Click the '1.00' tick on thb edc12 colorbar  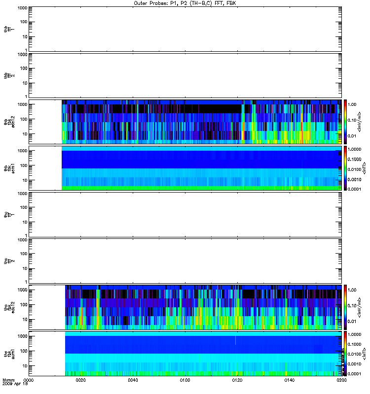(352, 104)
